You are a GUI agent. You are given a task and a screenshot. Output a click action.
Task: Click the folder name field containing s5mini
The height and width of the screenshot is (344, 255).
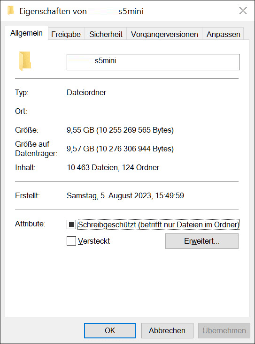point(153,62)
